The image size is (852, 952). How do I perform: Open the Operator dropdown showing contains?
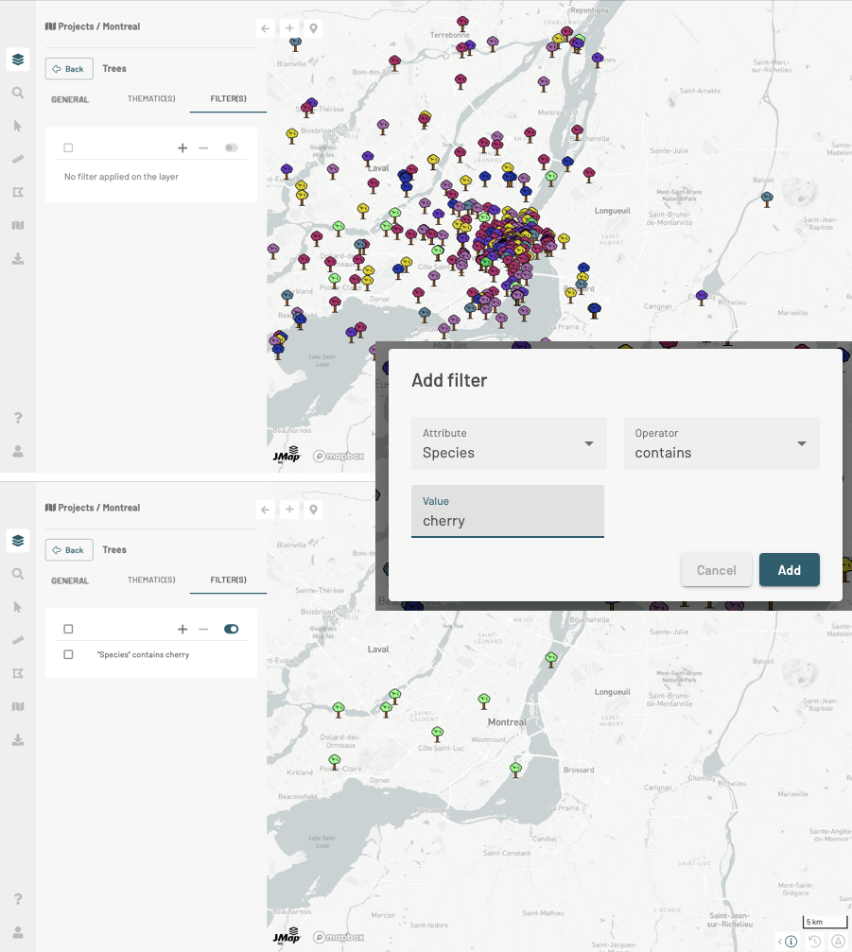721,443
